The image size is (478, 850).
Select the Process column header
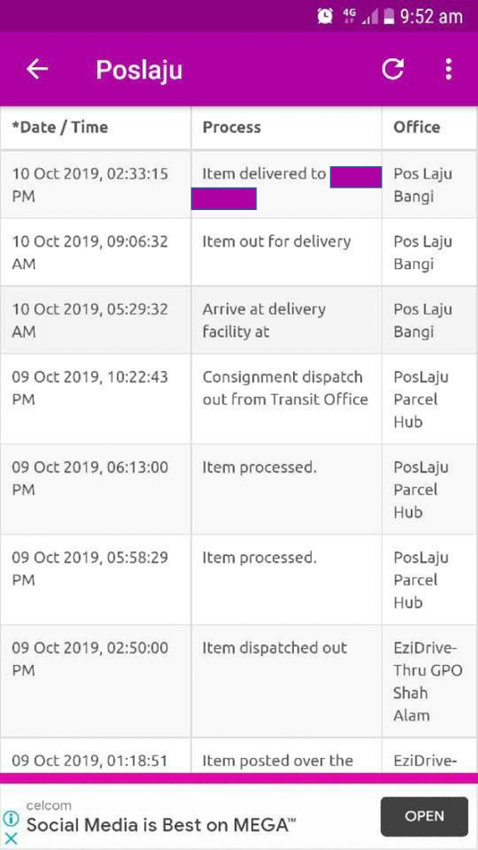[232, 127]
